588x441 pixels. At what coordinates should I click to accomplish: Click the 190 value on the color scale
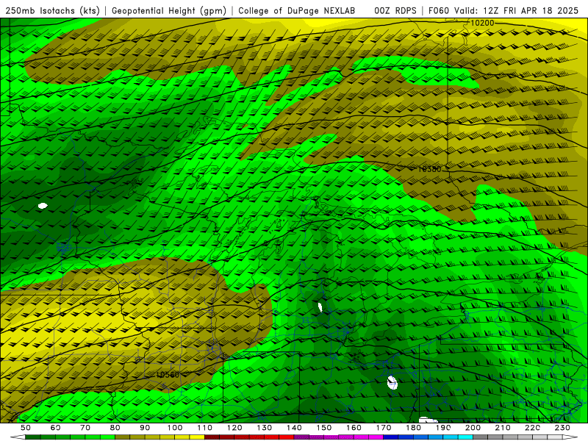pos(443,428)
